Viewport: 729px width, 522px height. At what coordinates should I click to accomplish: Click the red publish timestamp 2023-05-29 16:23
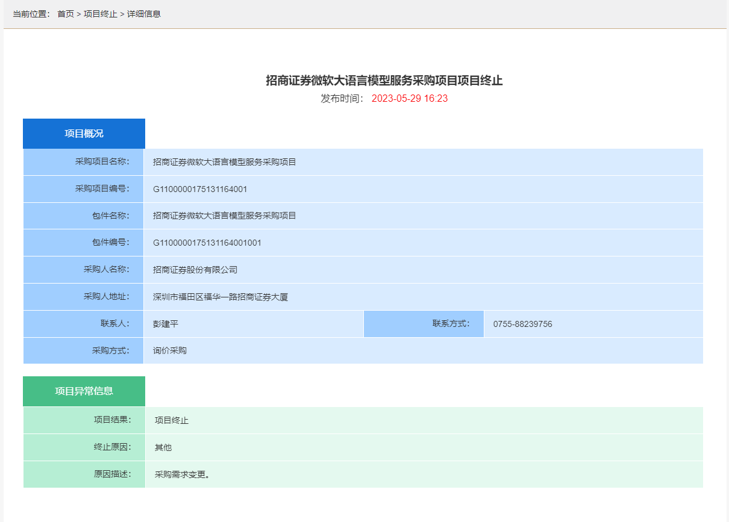(x=409, y=99)
